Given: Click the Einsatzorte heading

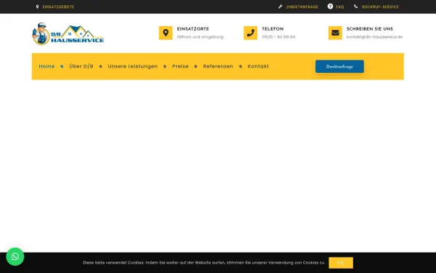Looking at the screenshot, I should point(193,29).
